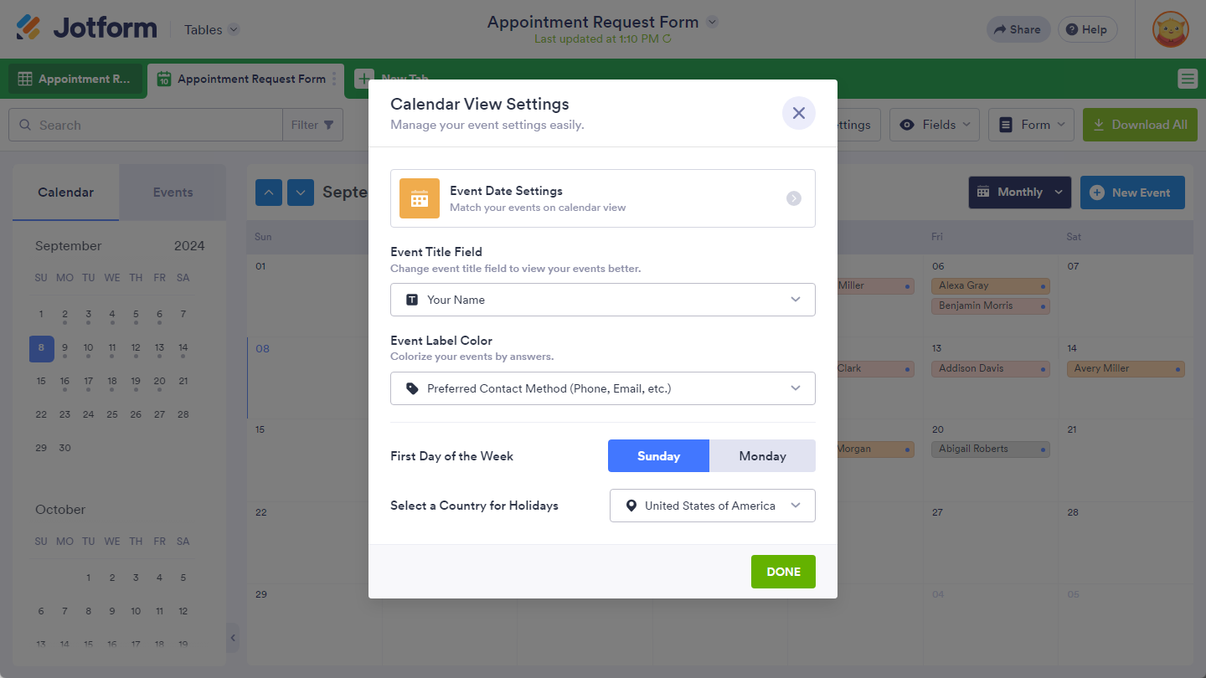1206x678 pixels.
Task: Close the Calendar View Settings dialog
Action: pyautogui.click(x=798, y=113)
